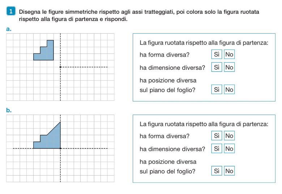Click the blue label 'b.'

pyautogui.click(x=9, y=110)
